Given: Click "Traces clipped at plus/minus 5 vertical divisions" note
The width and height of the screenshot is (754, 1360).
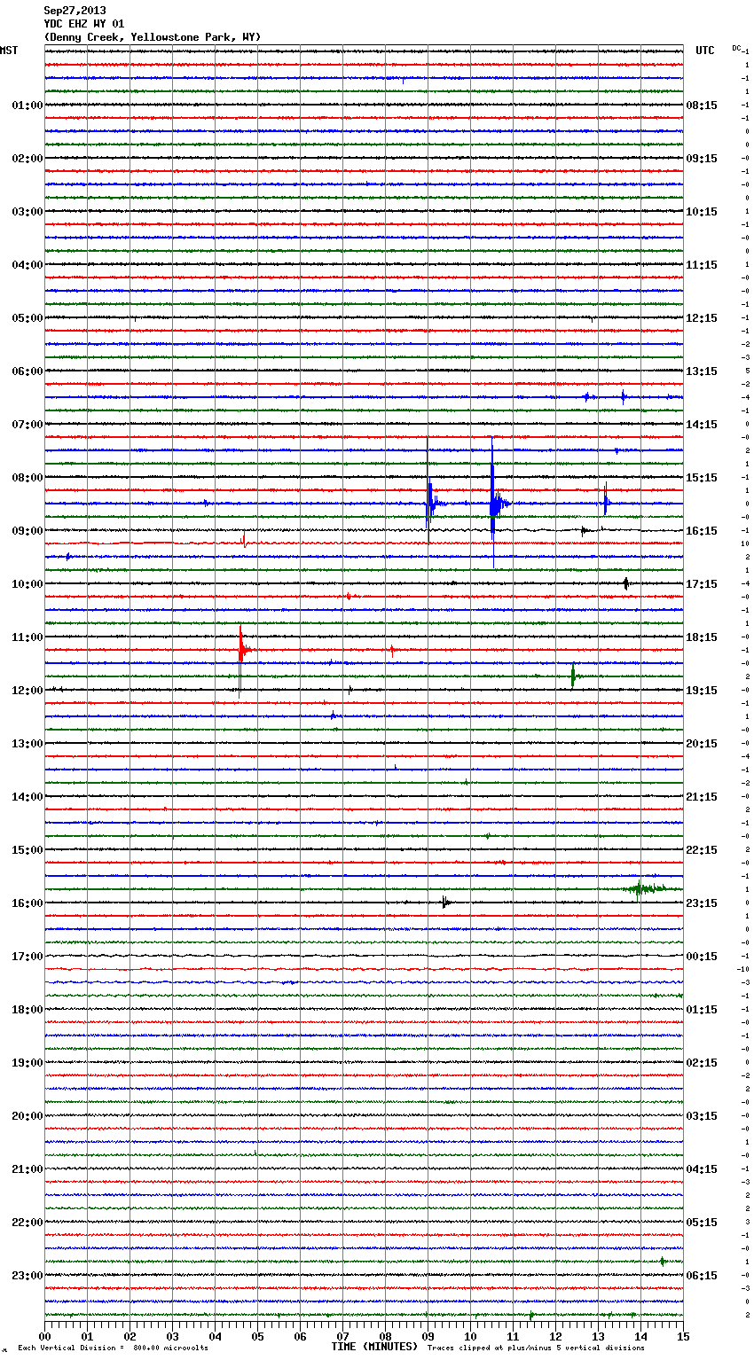Looking at the screenshot, I should pyautogui.click(x=536, y=1348).
